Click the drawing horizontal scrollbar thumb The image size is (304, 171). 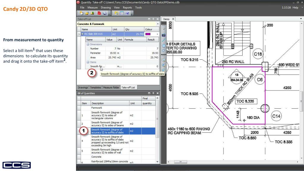pyautogui.click(x=180, y=162)
